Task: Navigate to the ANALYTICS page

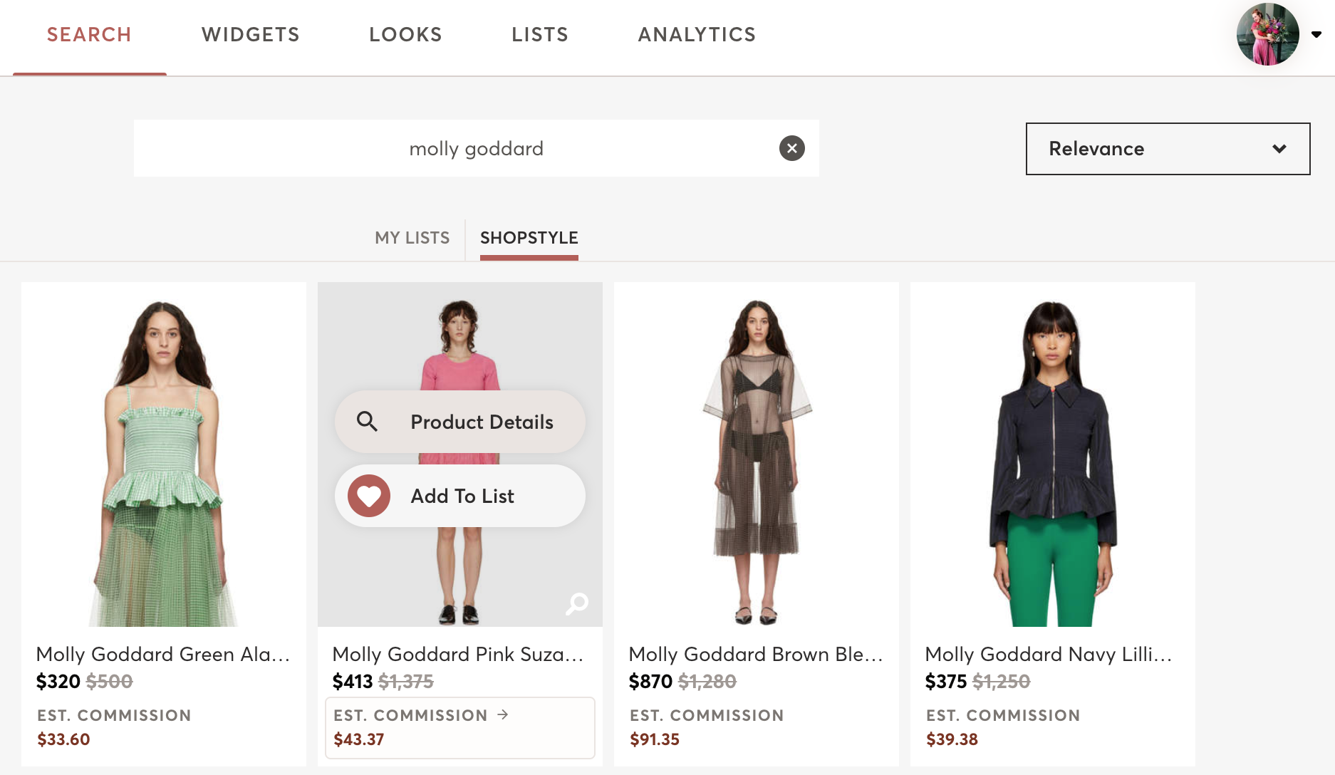Action: click(696, 34)
